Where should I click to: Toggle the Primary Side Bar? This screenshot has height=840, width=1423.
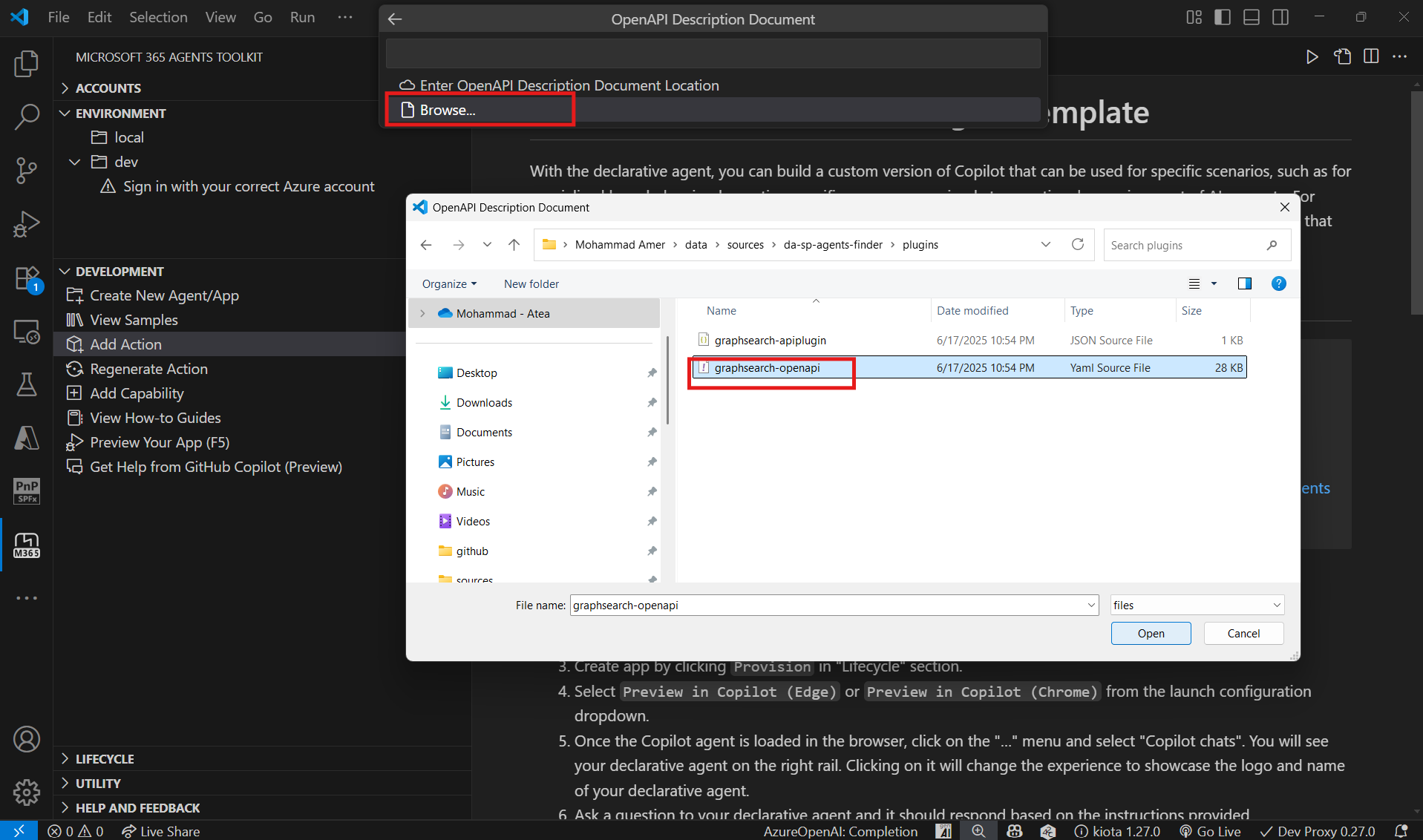pos(1223,17)
